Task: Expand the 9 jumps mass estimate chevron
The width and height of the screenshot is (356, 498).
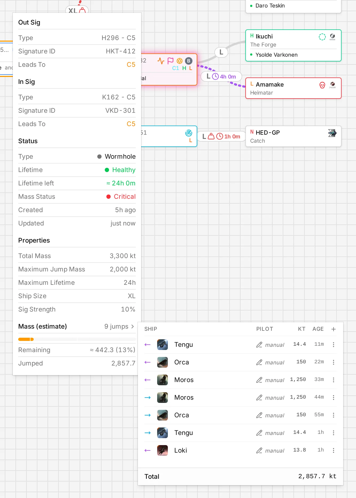Action: tap(132, 326)
